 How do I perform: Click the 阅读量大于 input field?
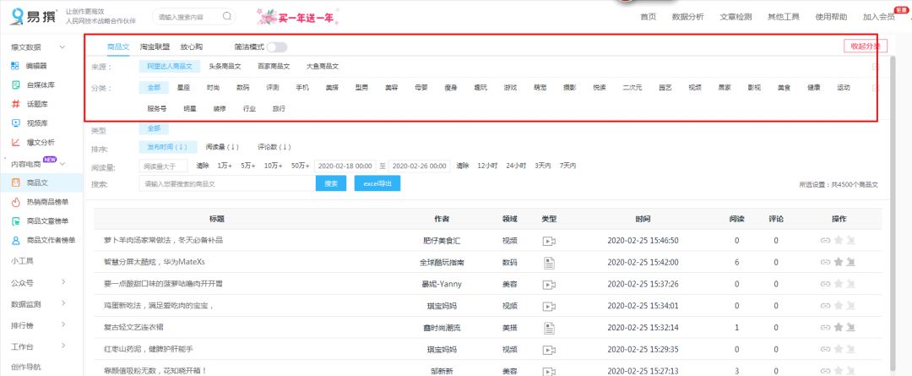(x=164, y=166)
